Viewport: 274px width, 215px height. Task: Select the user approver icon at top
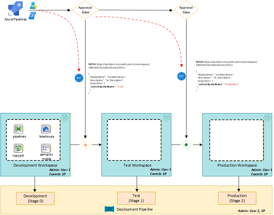32,5
